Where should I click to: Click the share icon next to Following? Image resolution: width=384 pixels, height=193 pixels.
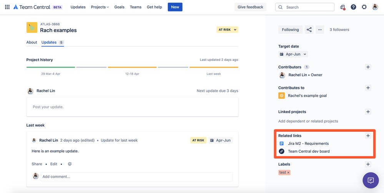pos(309,30)
